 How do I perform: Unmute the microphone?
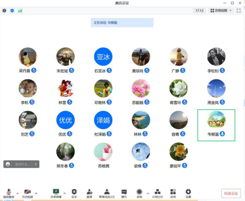pos(9,193)
